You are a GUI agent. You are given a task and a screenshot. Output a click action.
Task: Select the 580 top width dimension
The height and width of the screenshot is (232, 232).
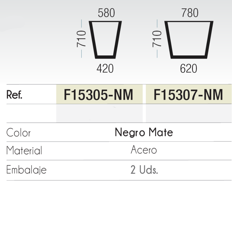[x=106, y=13]
